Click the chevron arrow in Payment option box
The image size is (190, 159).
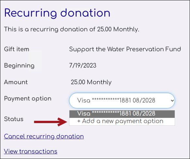(x=172, y=101)
